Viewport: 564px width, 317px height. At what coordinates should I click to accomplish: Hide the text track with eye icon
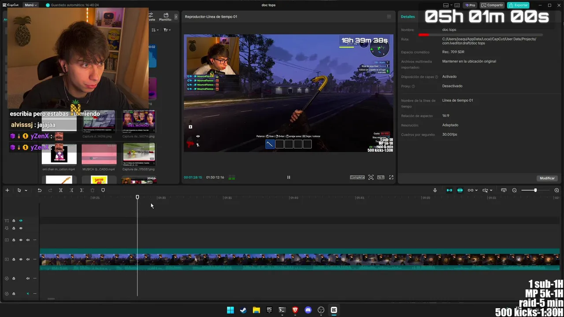click(x=21, y=221)
